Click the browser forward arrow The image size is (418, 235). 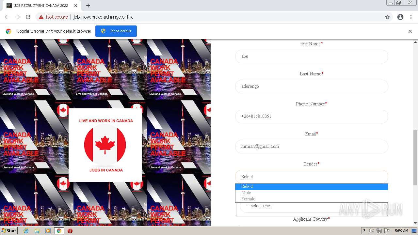tap(18, 17)
